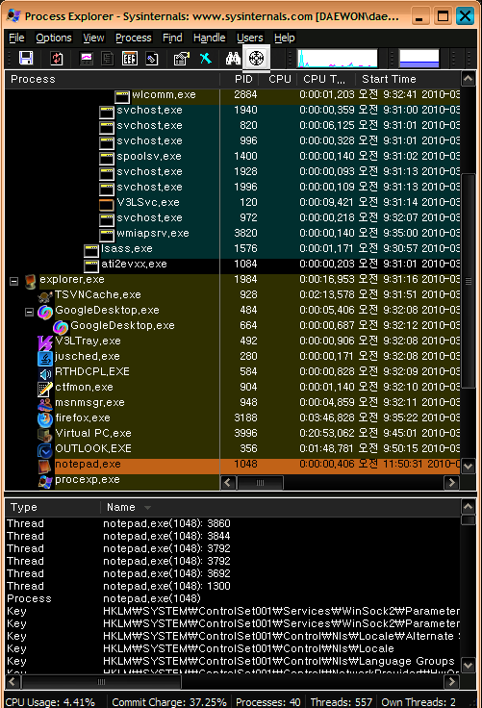Click the procexp.exe icon
482x708 pixels.
tap(45, 480)
